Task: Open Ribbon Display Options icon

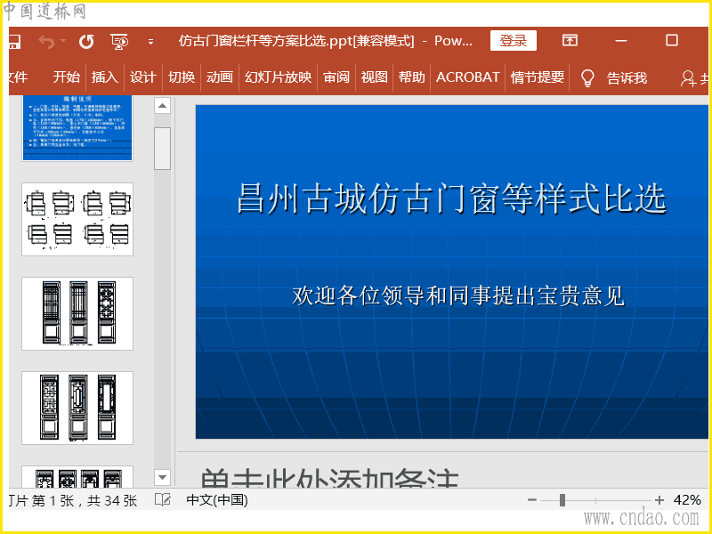Action: pos(570,40)
